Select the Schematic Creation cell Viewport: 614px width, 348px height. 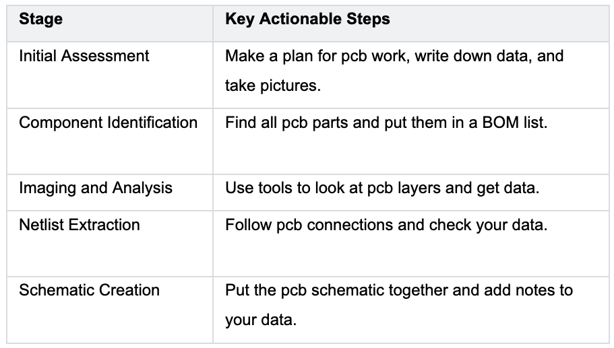pyautogui.click(x=89, y=290)
